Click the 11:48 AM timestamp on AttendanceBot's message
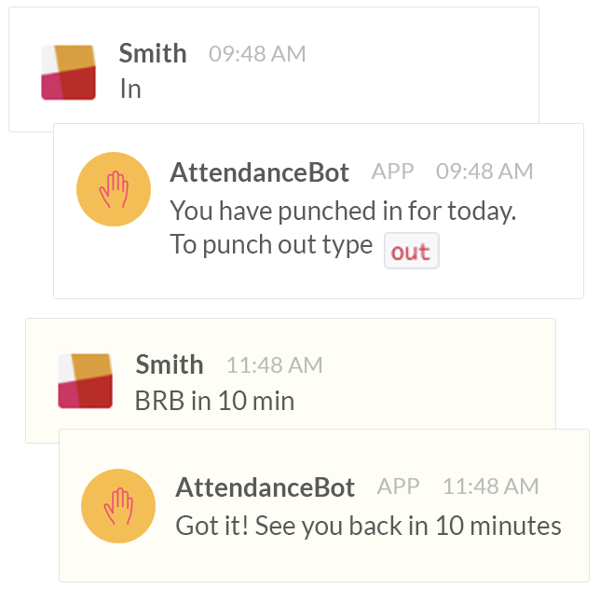Screen dimensions: 600x589 pos(491,486)
